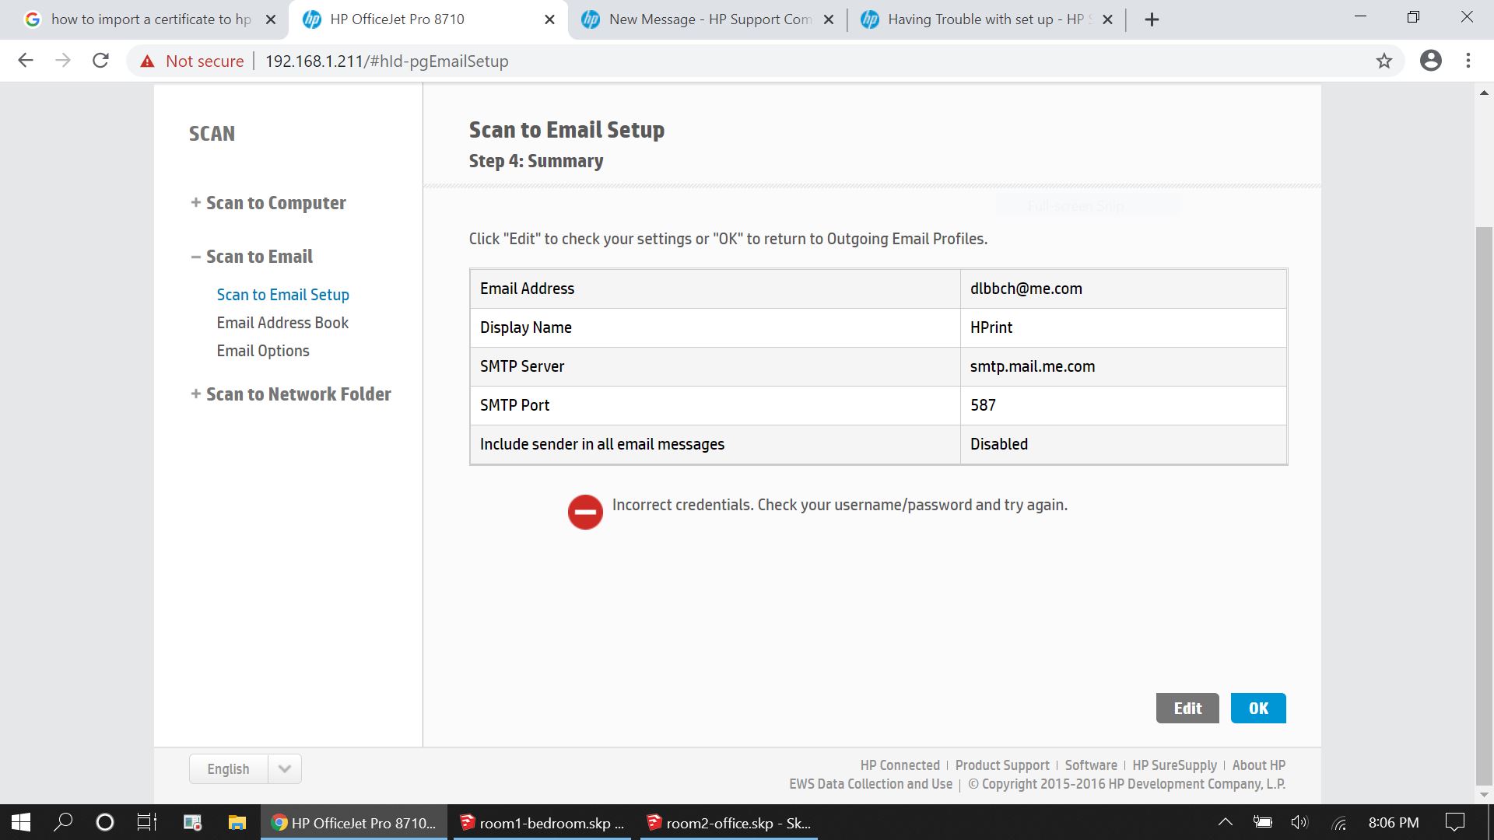Open the network status tray icon

click(1340, 822)
